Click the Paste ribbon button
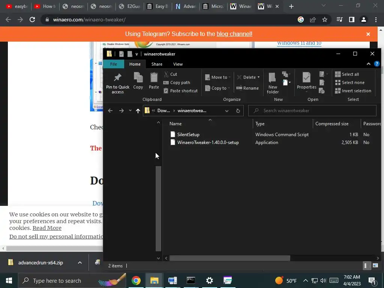The height and width of the screenshot is (288, 384). pyautogui.click(x=154, y=81)
